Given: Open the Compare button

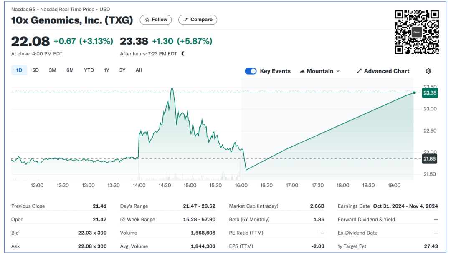Looking at the screenshot, I should pos(198,20).
